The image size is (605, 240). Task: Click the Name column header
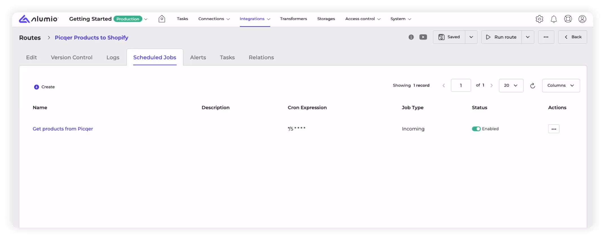pyautogui.click(x=40, y=108)
